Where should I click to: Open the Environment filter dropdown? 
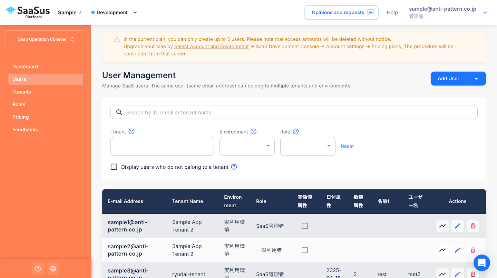(x=247, y=146)
